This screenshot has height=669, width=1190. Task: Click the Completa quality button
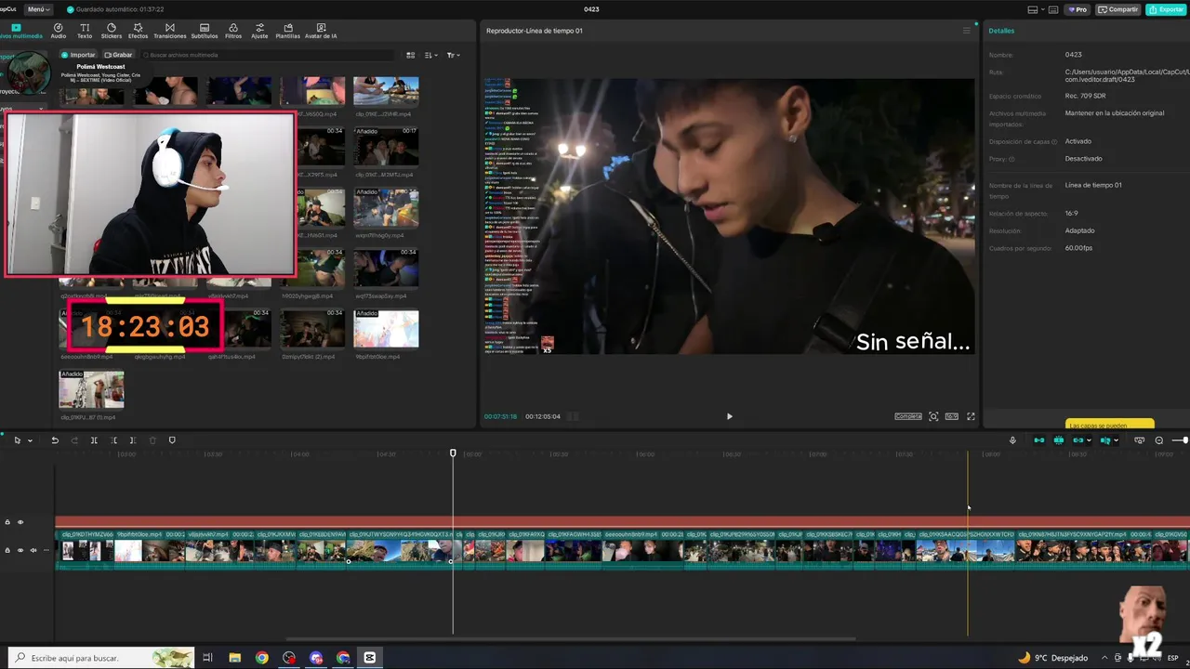(908, 416)
